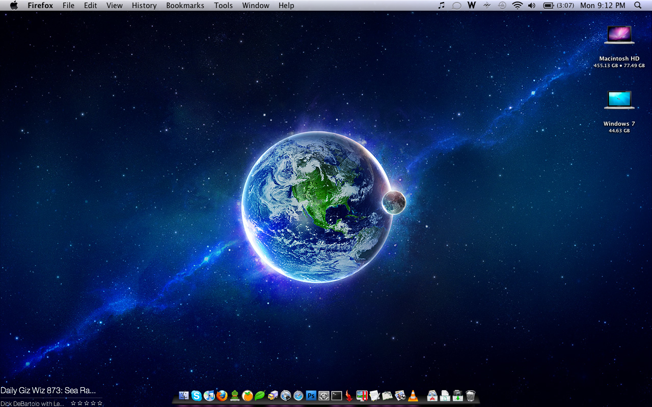652x407 pixels.
Task: Launch Skype from the Dock
Action: [x=197, y=395]
